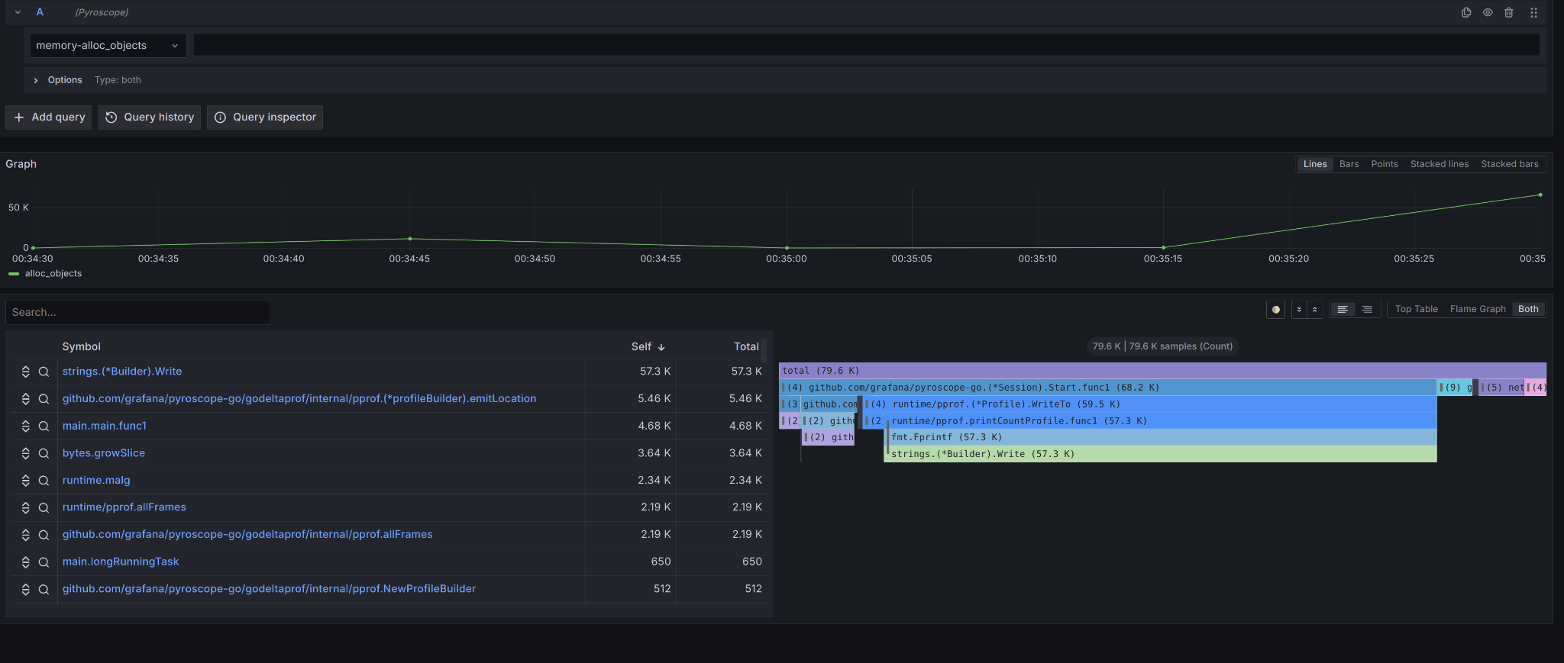Viewport: 1564px width, 663px height.
Task: Duplicate query A with the copy icon
Action: coord(1465,12)
